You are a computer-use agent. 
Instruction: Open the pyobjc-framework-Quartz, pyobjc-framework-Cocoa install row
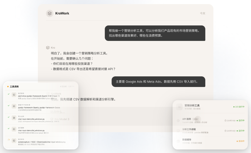41,108
